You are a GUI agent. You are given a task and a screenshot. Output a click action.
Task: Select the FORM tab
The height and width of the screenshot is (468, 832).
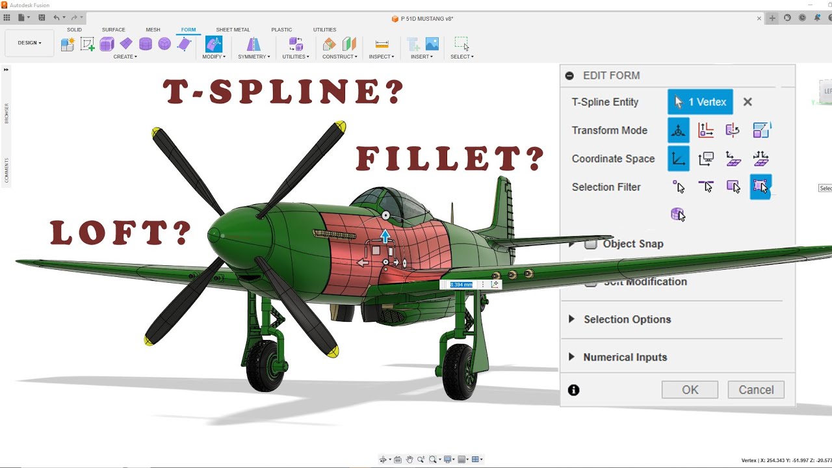(188, 30)
